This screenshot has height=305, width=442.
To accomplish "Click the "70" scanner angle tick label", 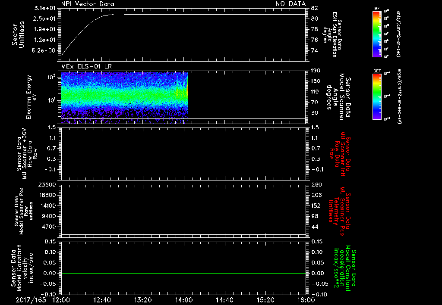I will [314, 103].
